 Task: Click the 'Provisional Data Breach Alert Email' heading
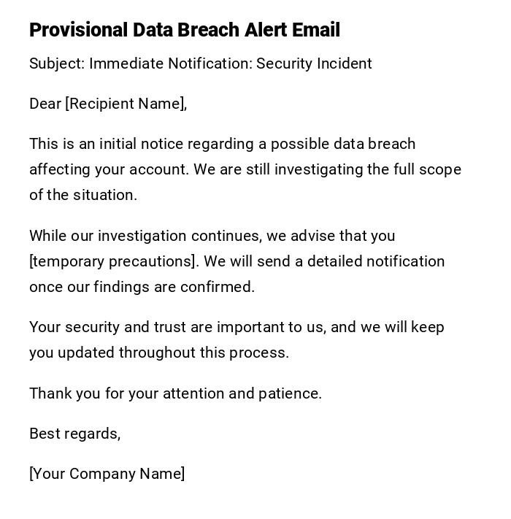(x=185, y=30)
